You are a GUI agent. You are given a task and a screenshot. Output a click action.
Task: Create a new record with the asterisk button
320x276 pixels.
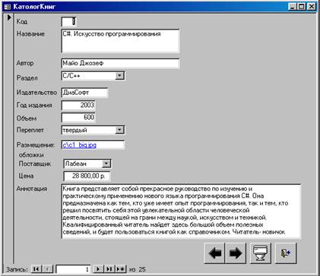coord(121,269)
